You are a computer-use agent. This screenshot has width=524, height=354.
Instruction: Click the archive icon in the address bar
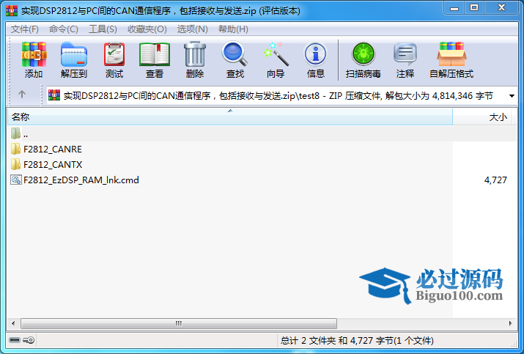[x=54, y=95]
